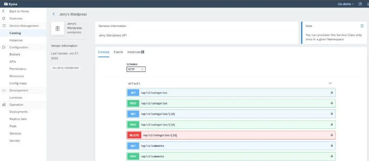Click lock icon on POST /wp/v2/categories
This screenshot has width=369, height=161.
point(331,103)
